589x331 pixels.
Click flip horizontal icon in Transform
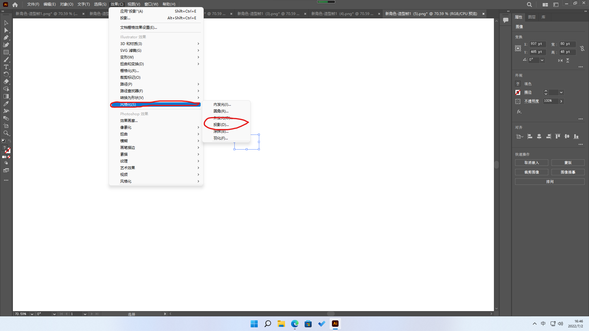(560, 60)
